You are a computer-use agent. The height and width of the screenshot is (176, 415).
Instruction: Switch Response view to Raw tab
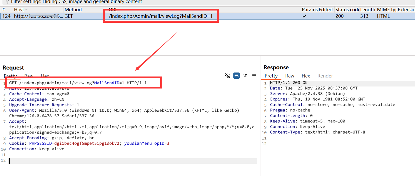click(290, 76)
